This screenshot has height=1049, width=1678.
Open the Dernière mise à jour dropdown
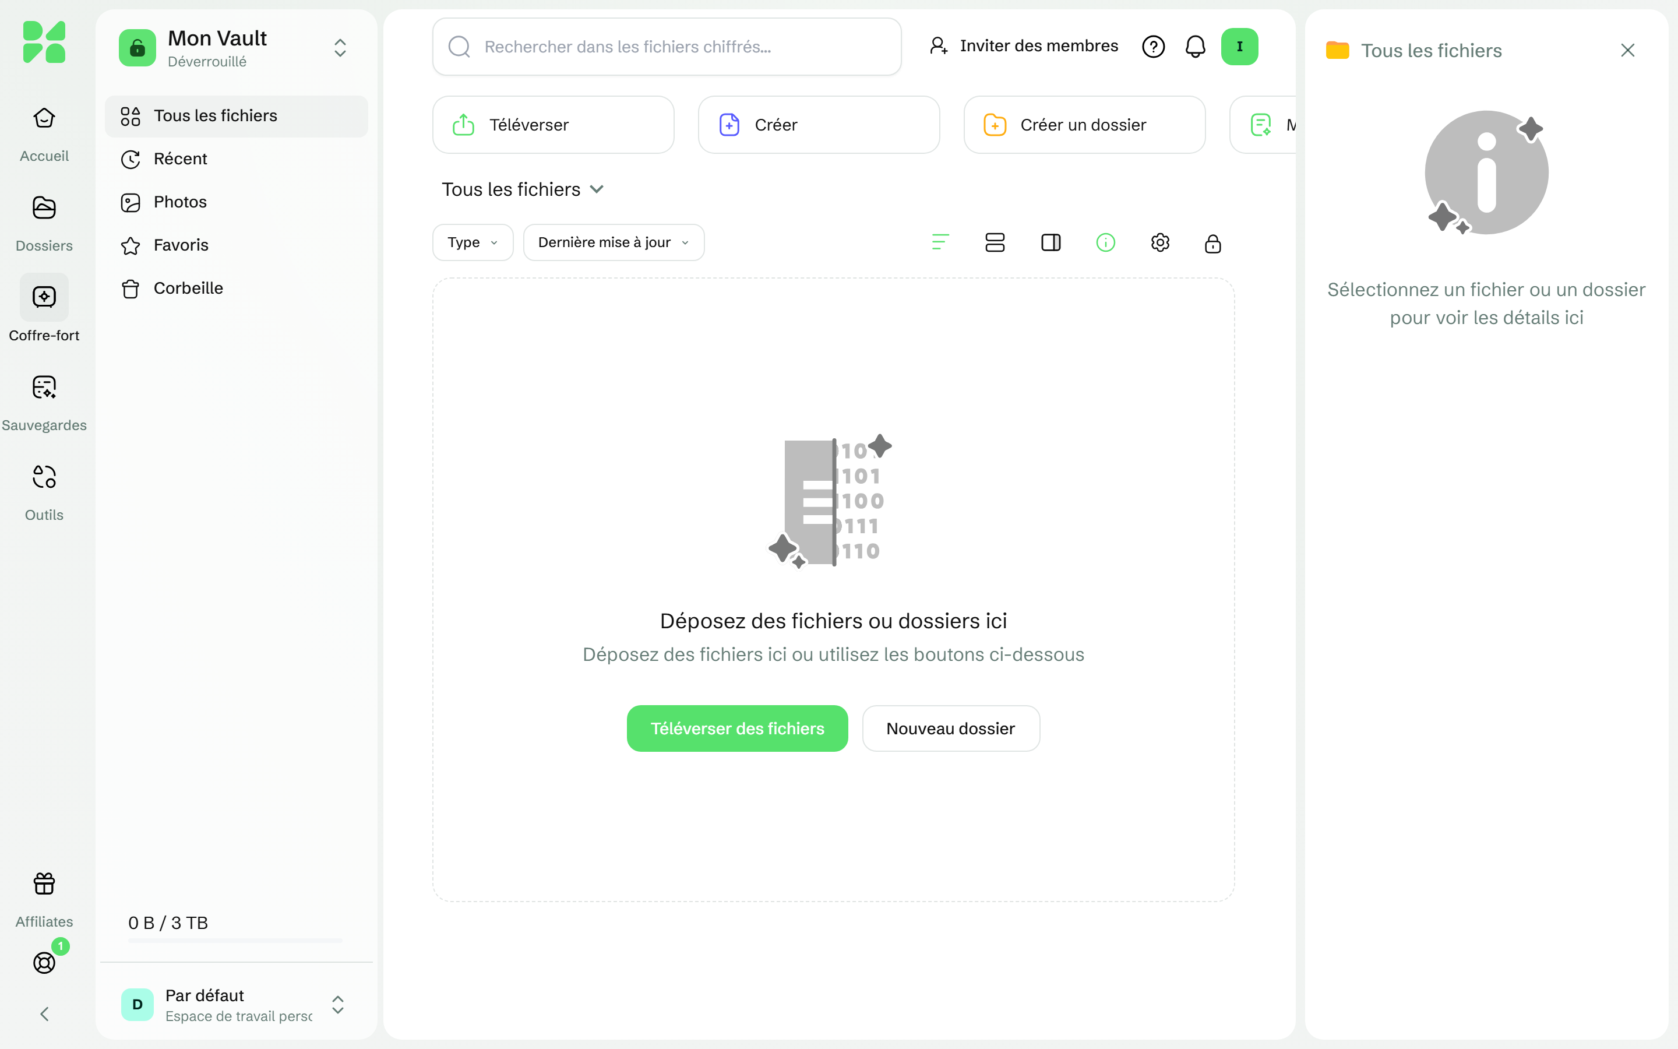tap(614, 242)
